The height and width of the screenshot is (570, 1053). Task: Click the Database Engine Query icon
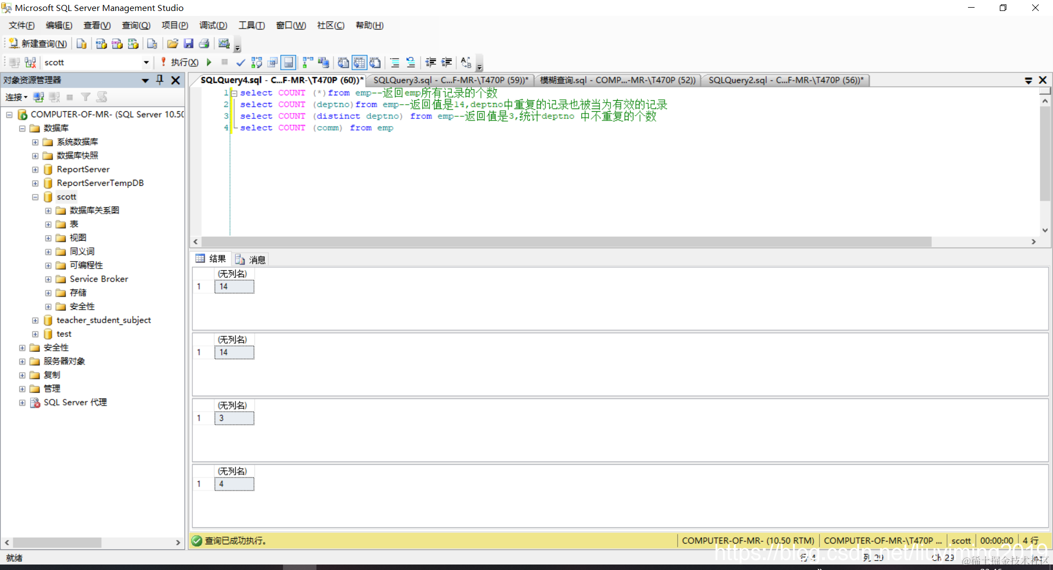82,43
